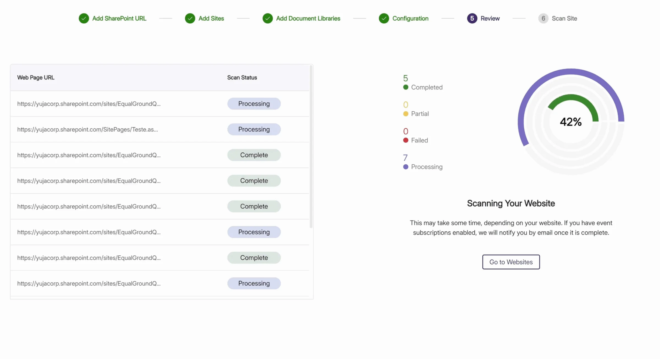Click the green Completed legend dot
660x359 pixels.
(406, 87)
